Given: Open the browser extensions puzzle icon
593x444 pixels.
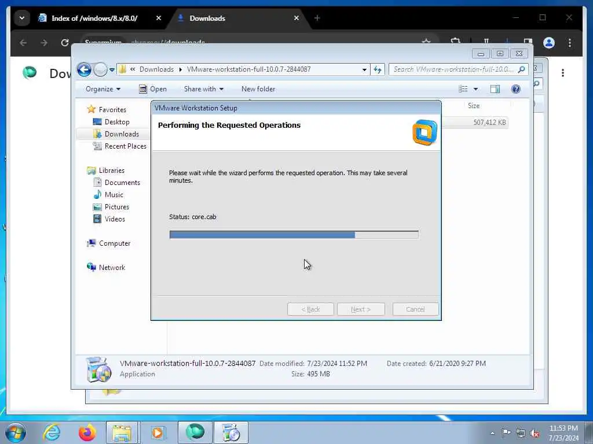Looking at the screenshot, I should [x=456, y=42].
